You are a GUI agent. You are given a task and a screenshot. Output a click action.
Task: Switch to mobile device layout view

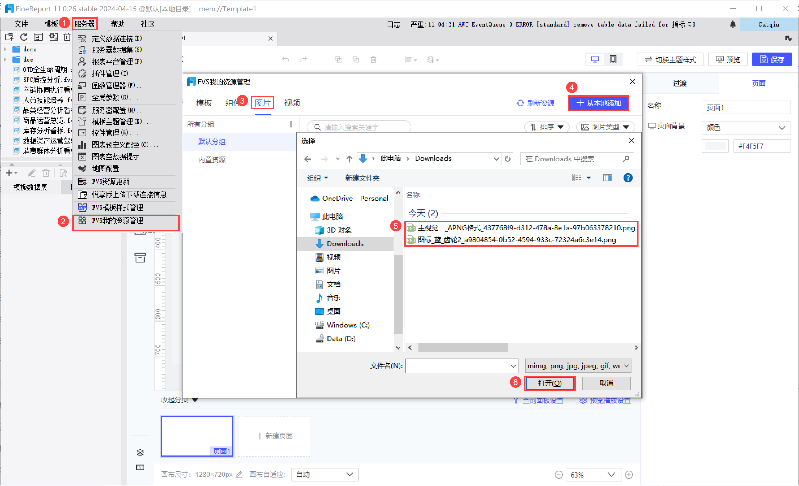[x=613, y=59]
